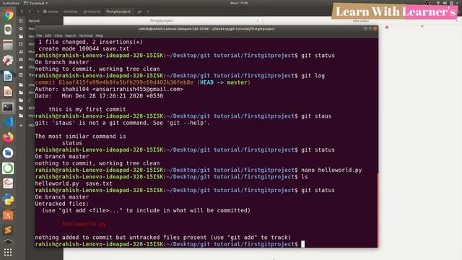Click the commit hash line in terminal
462x260 pixels.
tap(142, 82)
